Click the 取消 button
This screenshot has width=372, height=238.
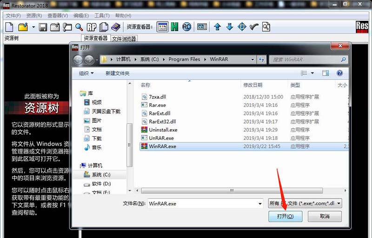(325, 216)
